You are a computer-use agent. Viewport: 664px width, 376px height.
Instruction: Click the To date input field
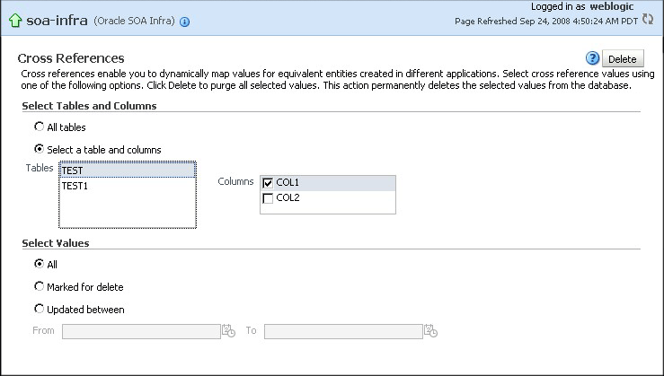pyautogui.click(x=343, y=331)
